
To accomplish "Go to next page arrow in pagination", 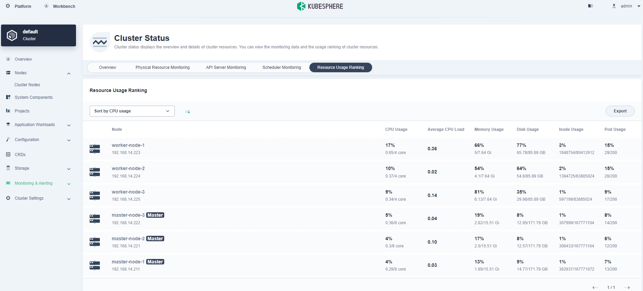I will [x=627, y=287].
